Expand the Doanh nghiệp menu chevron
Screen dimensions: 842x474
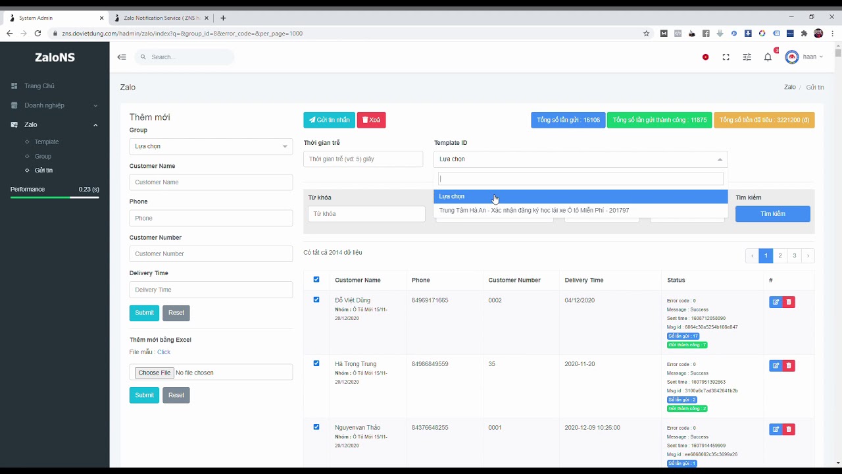pos(95,105)
